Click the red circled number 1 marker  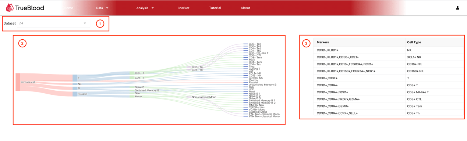pyautogui.click(x=100, y=24)
